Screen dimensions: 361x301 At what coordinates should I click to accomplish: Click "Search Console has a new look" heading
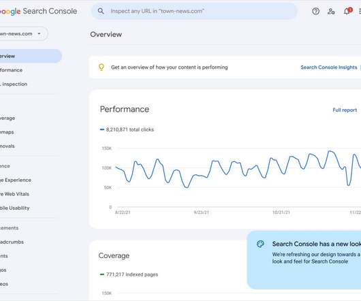[x=317, y=244]
